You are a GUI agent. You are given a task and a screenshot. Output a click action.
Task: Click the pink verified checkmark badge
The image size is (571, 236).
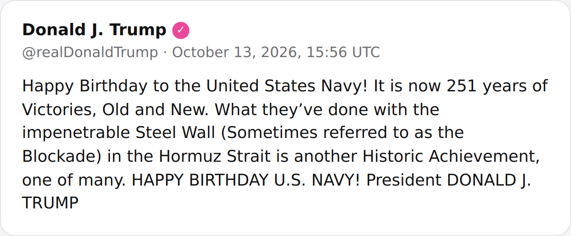point(181,30)
